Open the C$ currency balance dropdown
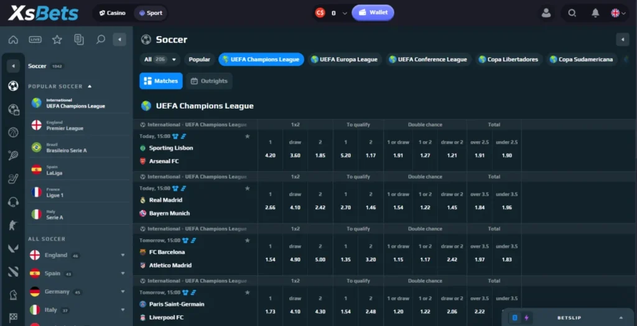Image resolution: width=637 pixels, height=326 pixels. coord(332,13)
